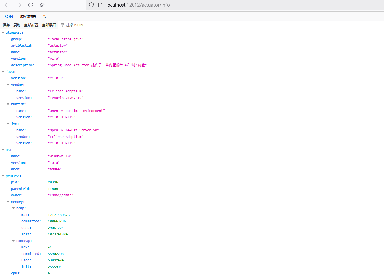Image resolution: width=384 pixels, height=277 pixels.
Task: Switch to the 原始数据 raw data tab
Action: point(28,16)
